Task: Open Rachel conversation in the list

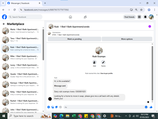Action: click(21, 102)
